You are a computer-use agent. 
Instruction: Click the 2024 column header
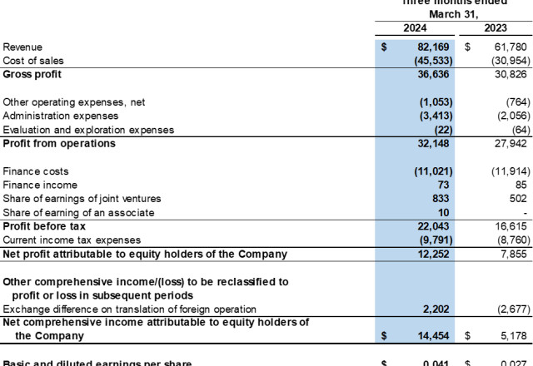[x=415, y=27]
